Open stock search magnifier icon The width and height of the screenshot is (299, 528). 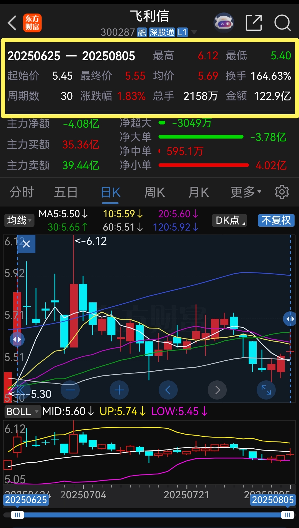click(282, 23)
